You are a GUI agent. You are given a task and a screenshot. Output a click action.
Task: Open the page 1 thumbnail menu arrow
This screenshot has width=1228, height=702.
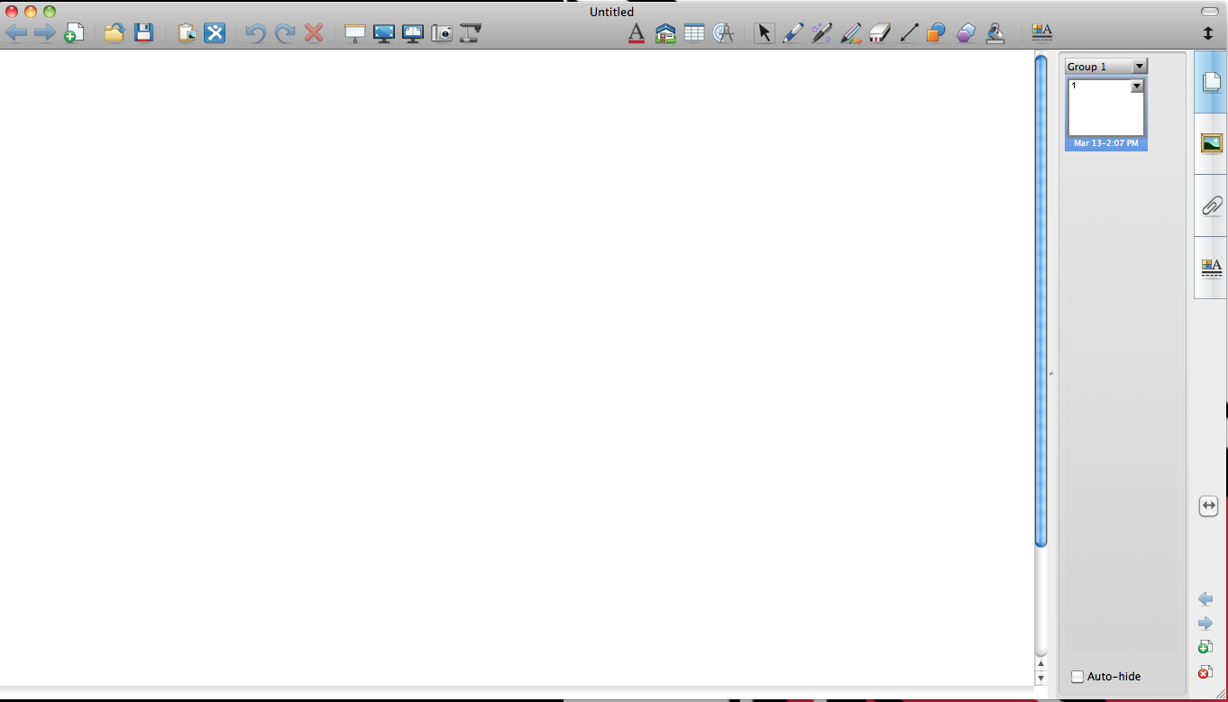pos(1137,87)
